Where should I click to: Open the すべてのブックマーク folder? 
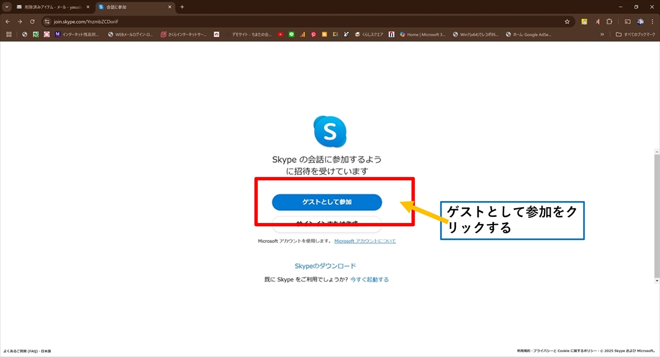(x=634, y=34)
